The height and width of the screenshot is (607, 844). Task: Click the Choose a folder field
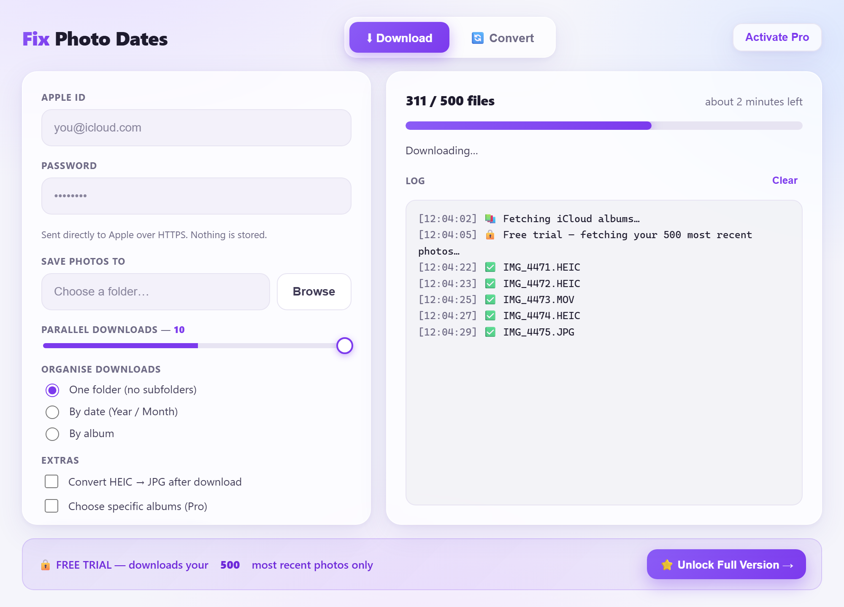point(155,292)
